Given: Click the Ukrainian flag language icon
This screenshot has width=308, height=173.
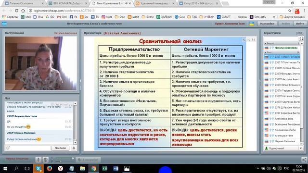Looking at the screenshot, I should (251, 24).
